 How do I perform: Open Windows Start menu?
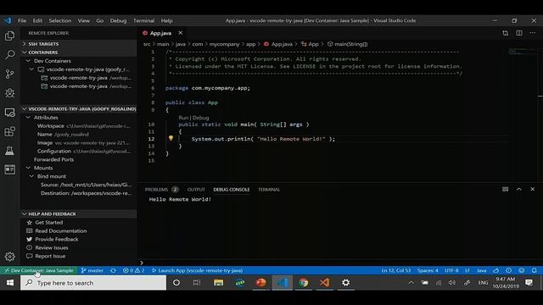click(10, 283)
